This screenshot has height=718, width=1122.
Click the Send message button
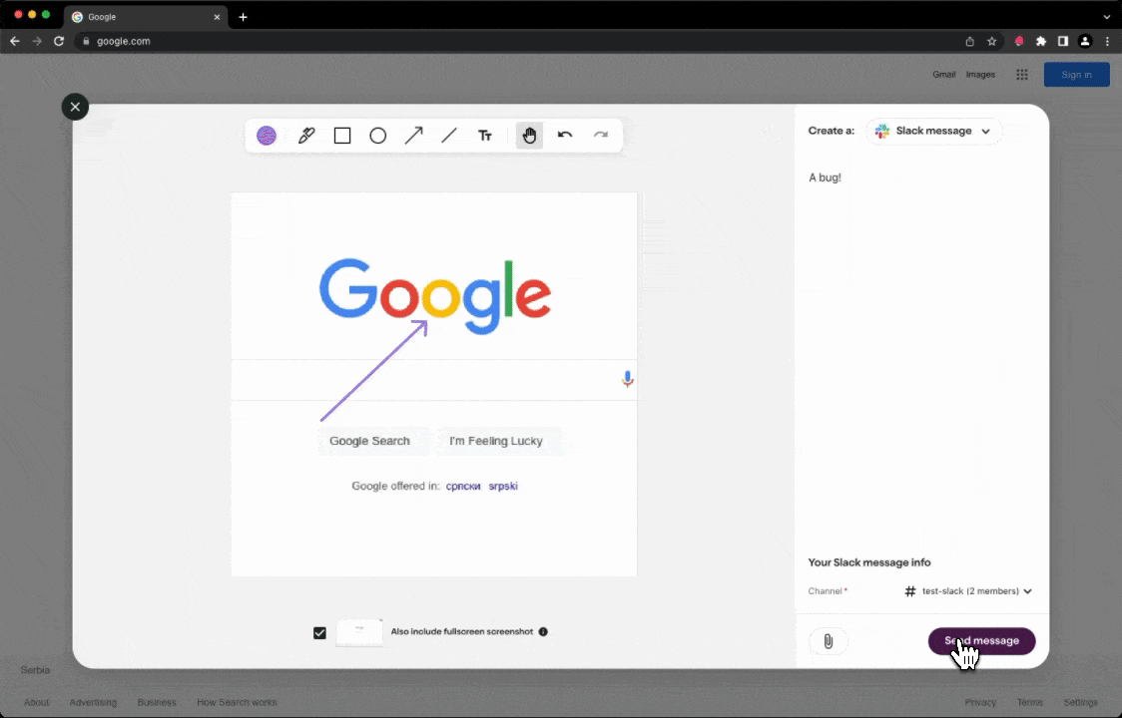[x=981, y=641]
